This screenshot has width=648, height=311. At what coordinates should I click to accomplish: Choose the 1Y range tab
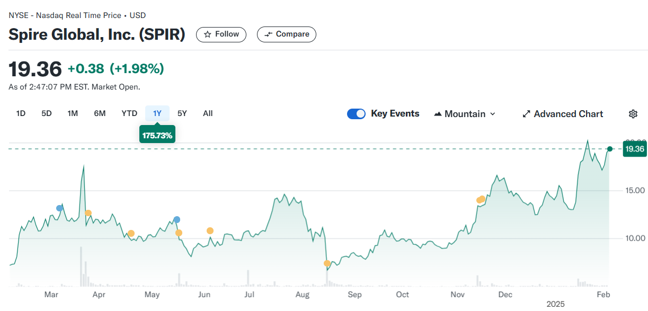click(x=157, y=113)
